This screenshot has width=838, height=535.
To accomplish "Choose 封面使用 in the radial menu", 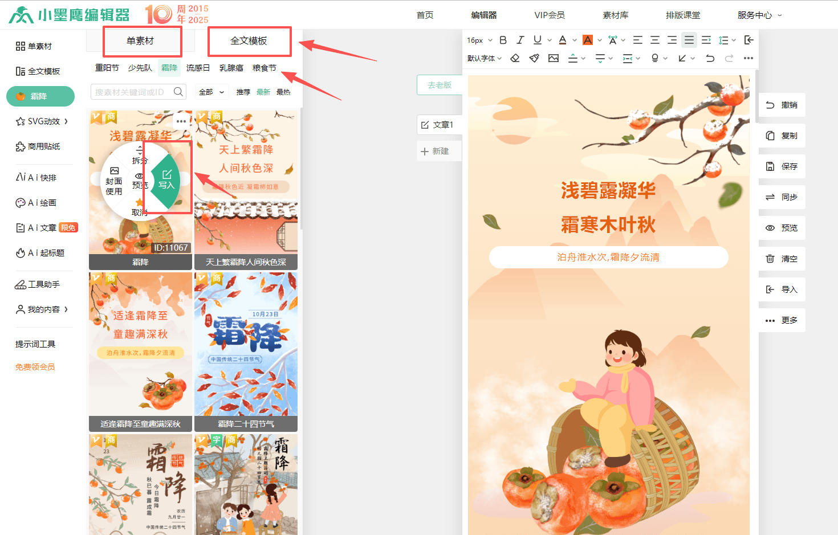I will coord(114,181).
